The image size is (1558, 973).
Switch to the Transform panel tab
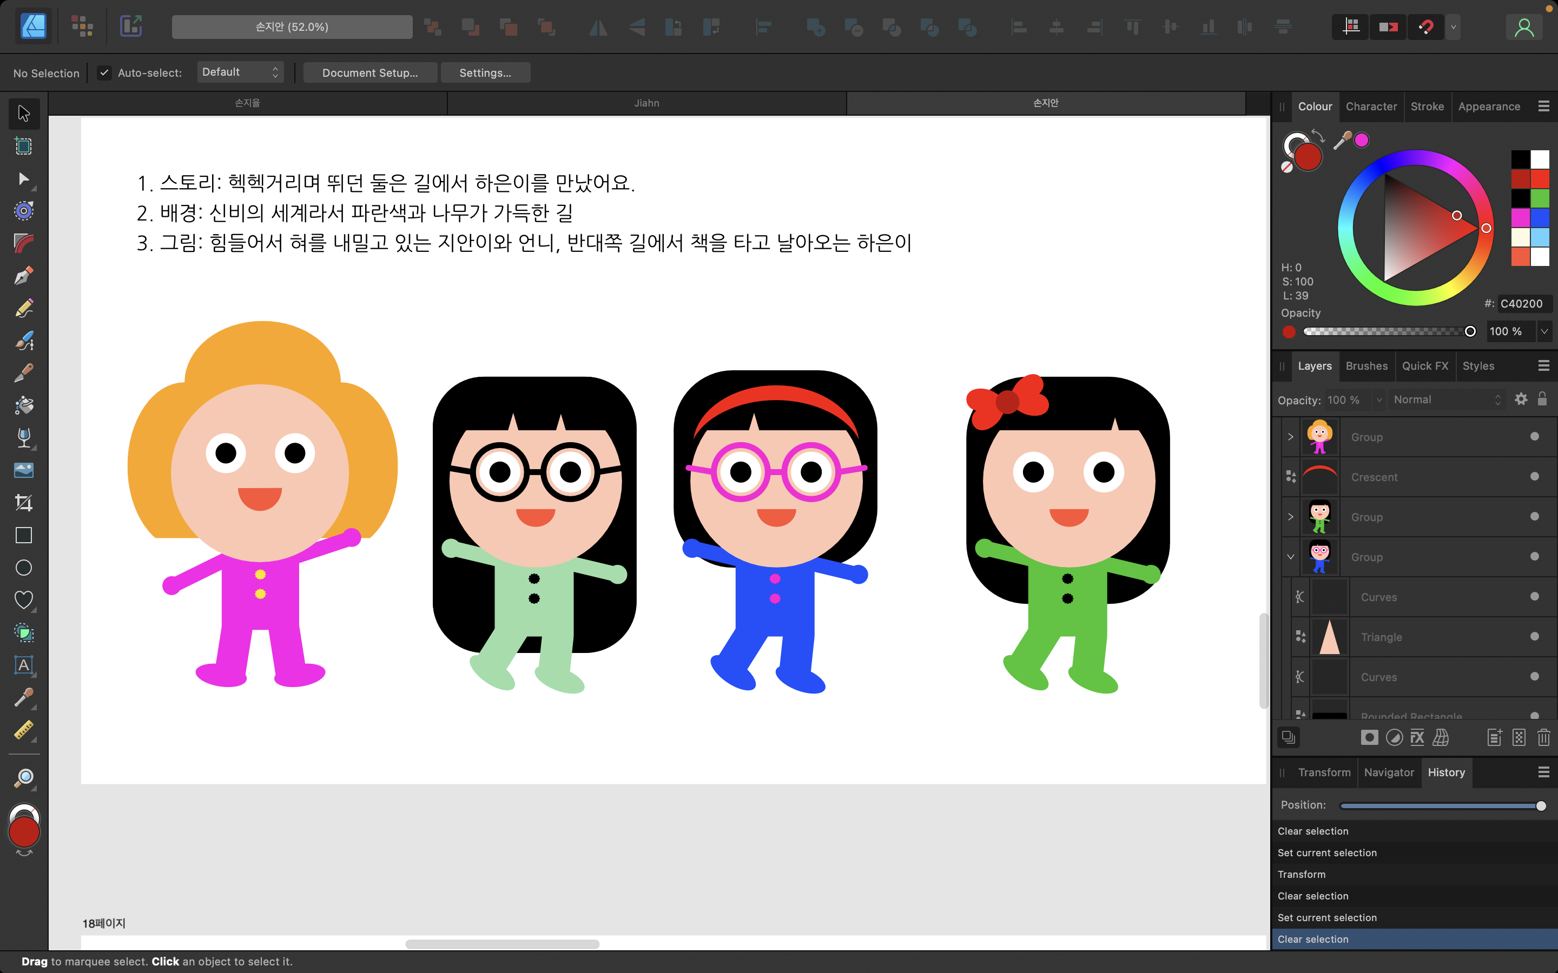[x=1324, y=772]
